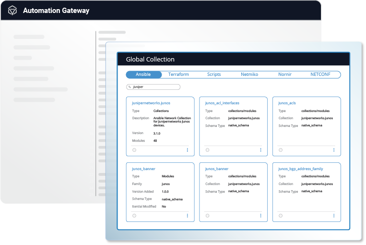Switch to the Netmiko tab
The image size is (366, 245).
(249, 74)
